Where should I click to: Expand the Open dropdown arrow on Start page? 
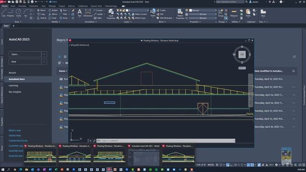tap(44, 54)
